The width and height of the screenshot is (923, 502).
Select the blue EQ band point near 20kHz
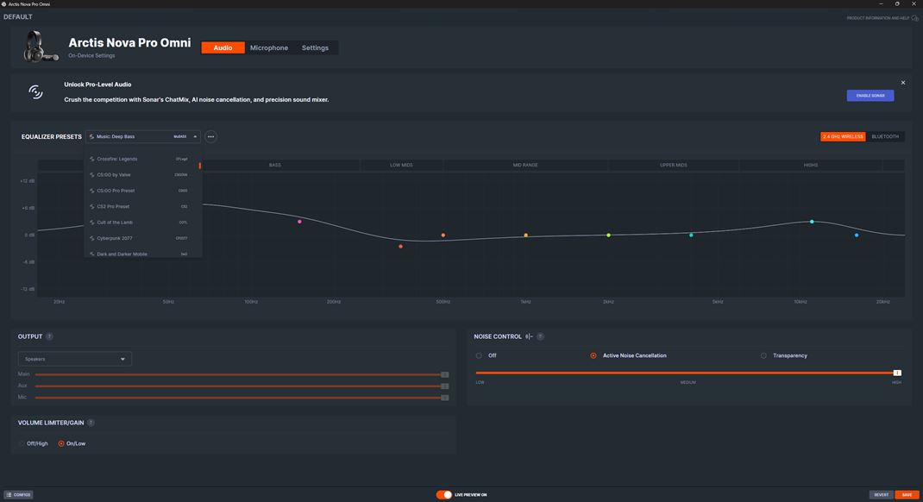coord(857,235)
